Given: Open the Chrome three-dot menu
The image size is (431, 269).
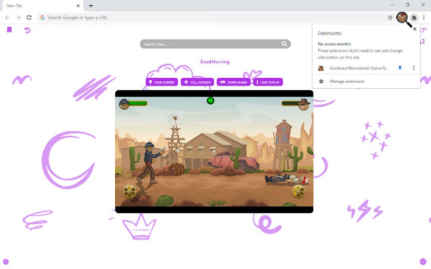Looking at the screenshot, I should (x=424, y=18).
